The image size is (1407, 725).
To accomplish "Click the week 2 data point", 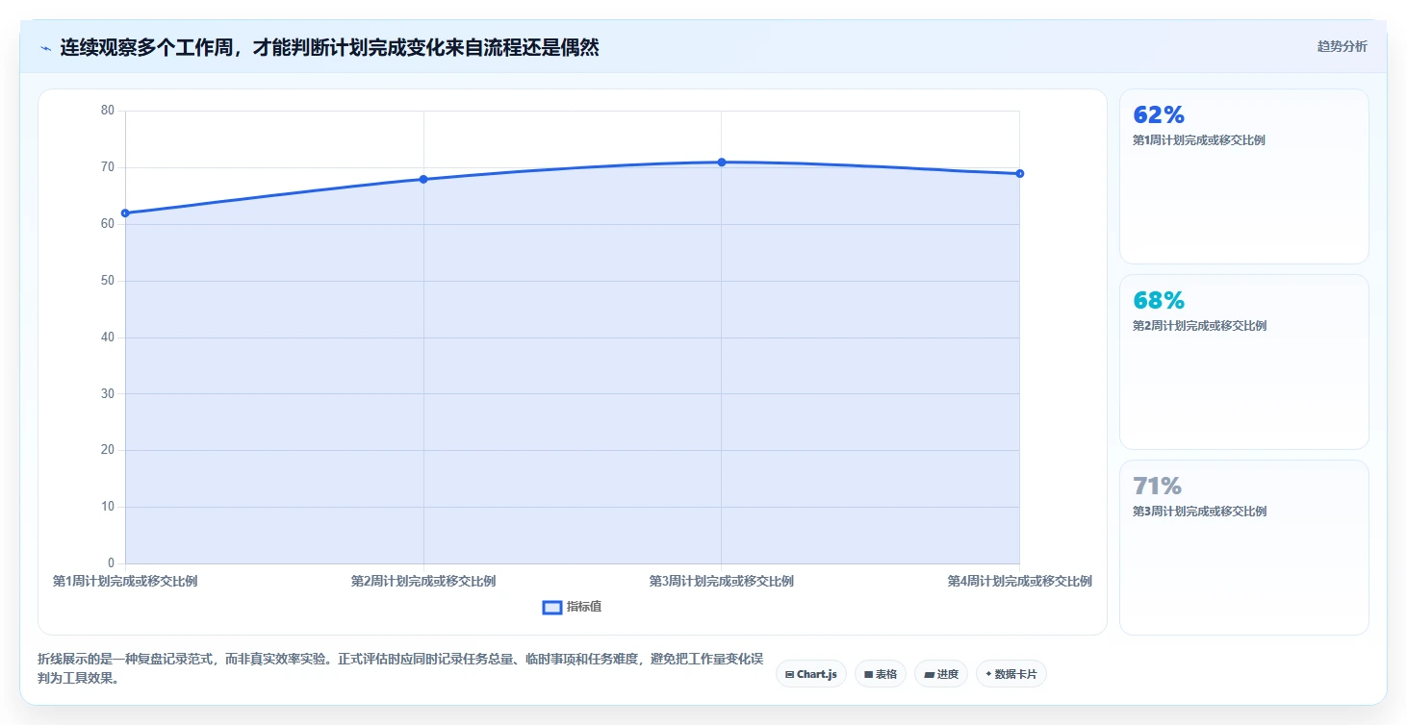I will [x=423, y=179].
